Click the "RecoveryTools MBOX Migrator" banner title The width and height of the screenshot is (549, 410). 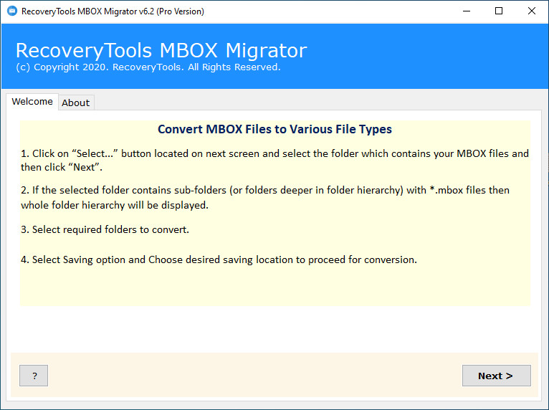(x=161, y=50)
